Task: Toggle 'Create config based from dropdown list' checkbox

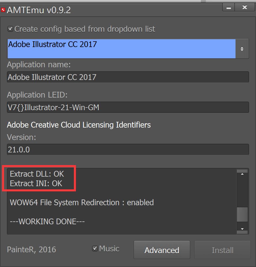Action: tap(10, 29)
